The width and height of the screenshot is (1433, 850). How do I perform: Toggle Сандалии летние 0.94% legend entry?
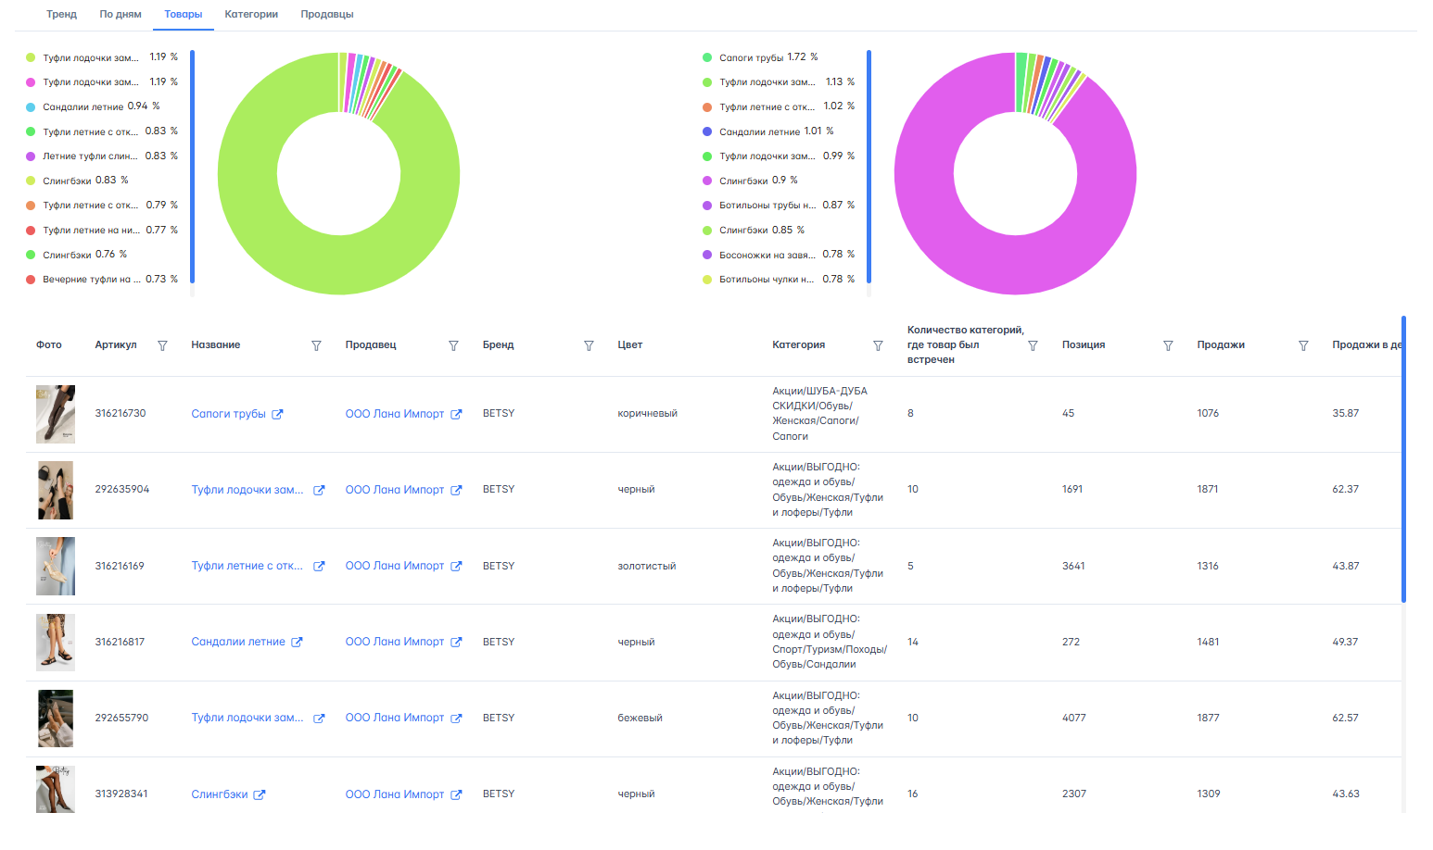[x=93, y=106]
